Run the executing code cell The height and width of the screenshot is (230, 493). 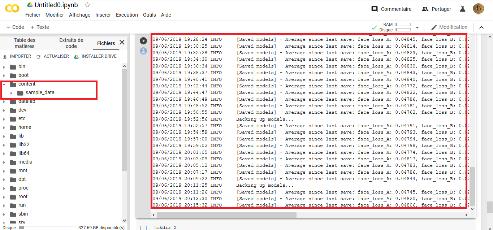pos(143,40)
